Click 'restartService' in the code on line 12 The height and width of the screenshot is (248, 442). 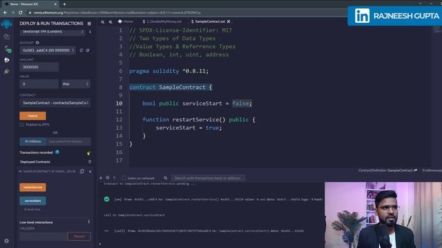coord(195,120)
